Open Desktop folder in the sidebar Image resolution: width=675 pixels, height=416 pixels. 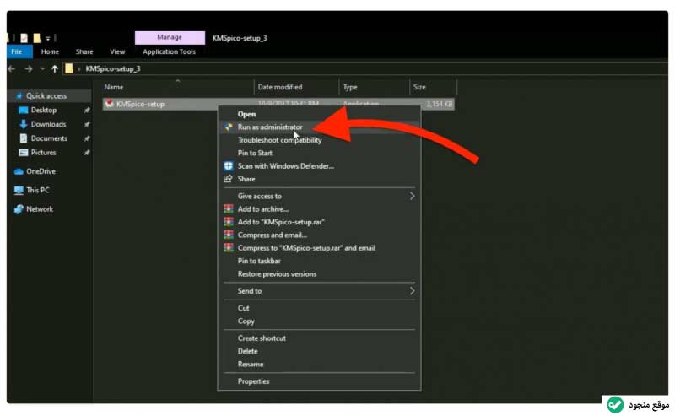[44, 110]
